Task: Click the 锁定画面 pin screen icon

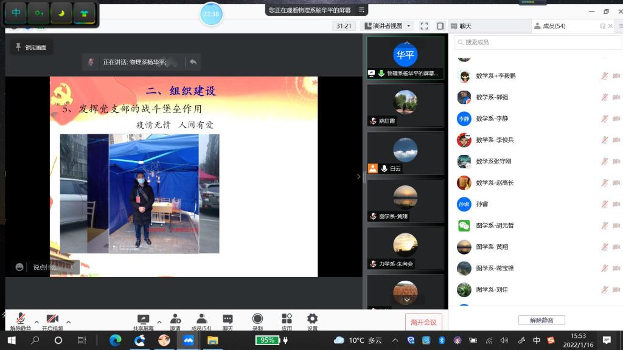Action: click(x=31, y=47)
